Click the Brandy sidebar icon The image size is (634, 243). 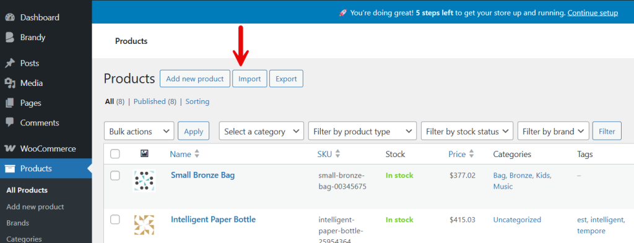(x=10, y=38)
